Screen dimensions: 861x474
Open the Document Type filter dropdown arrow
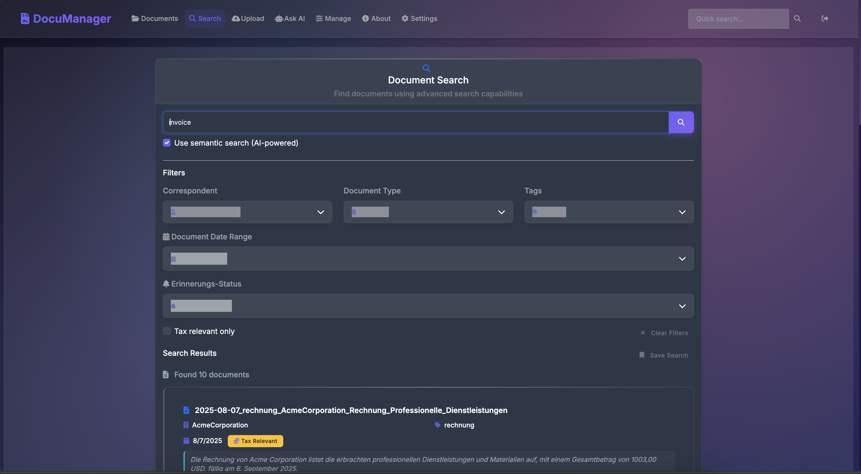(x=501, y=212)
